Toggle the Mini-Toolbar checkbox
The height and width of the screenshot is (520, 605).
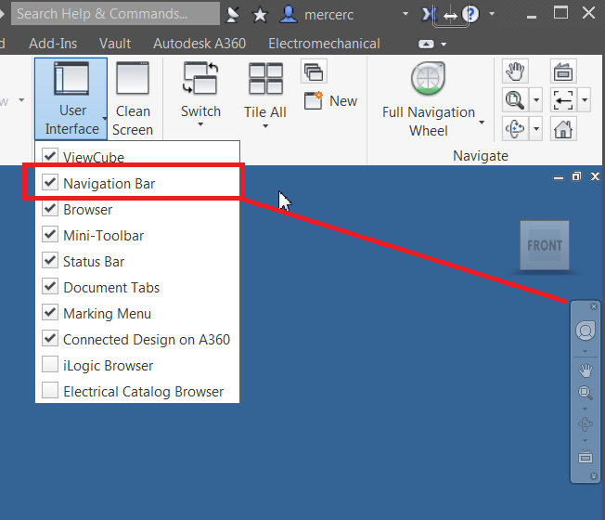(50, 234)
